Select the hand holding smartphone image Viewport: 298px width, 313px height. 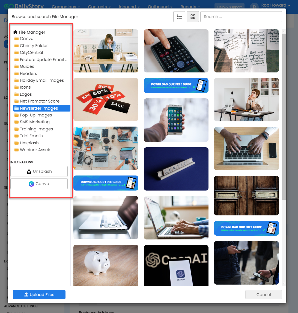pos(176,120)
